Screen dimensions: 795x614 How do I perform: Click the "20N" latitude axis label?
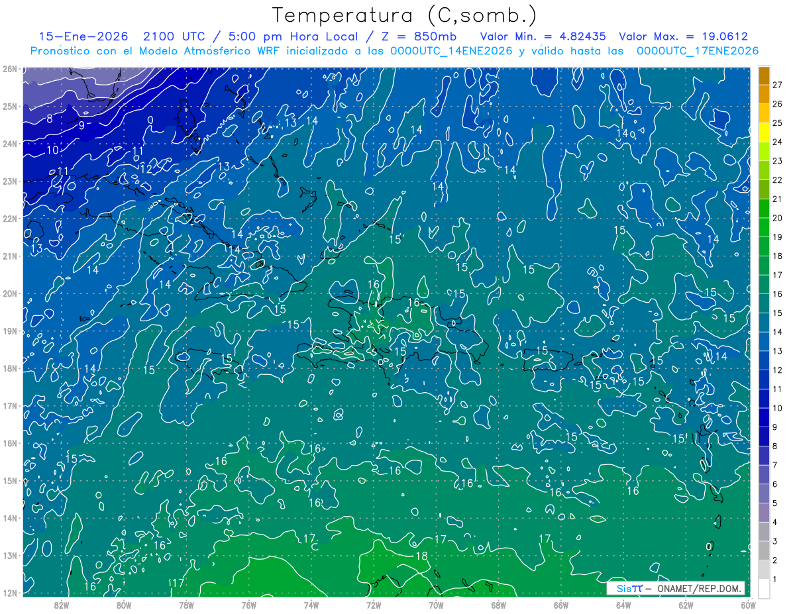point(10,293)
